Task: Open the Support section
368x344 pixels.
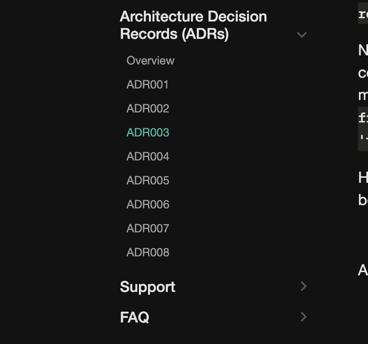Action: (148, 287)
